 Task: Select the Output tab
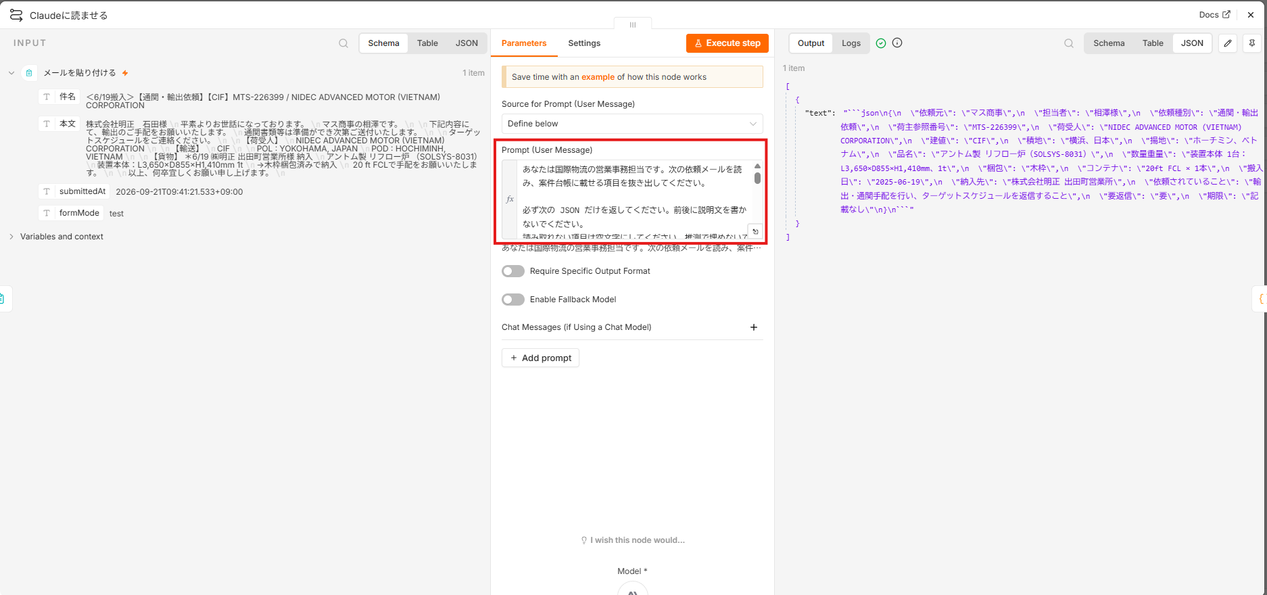pos(811,43)
